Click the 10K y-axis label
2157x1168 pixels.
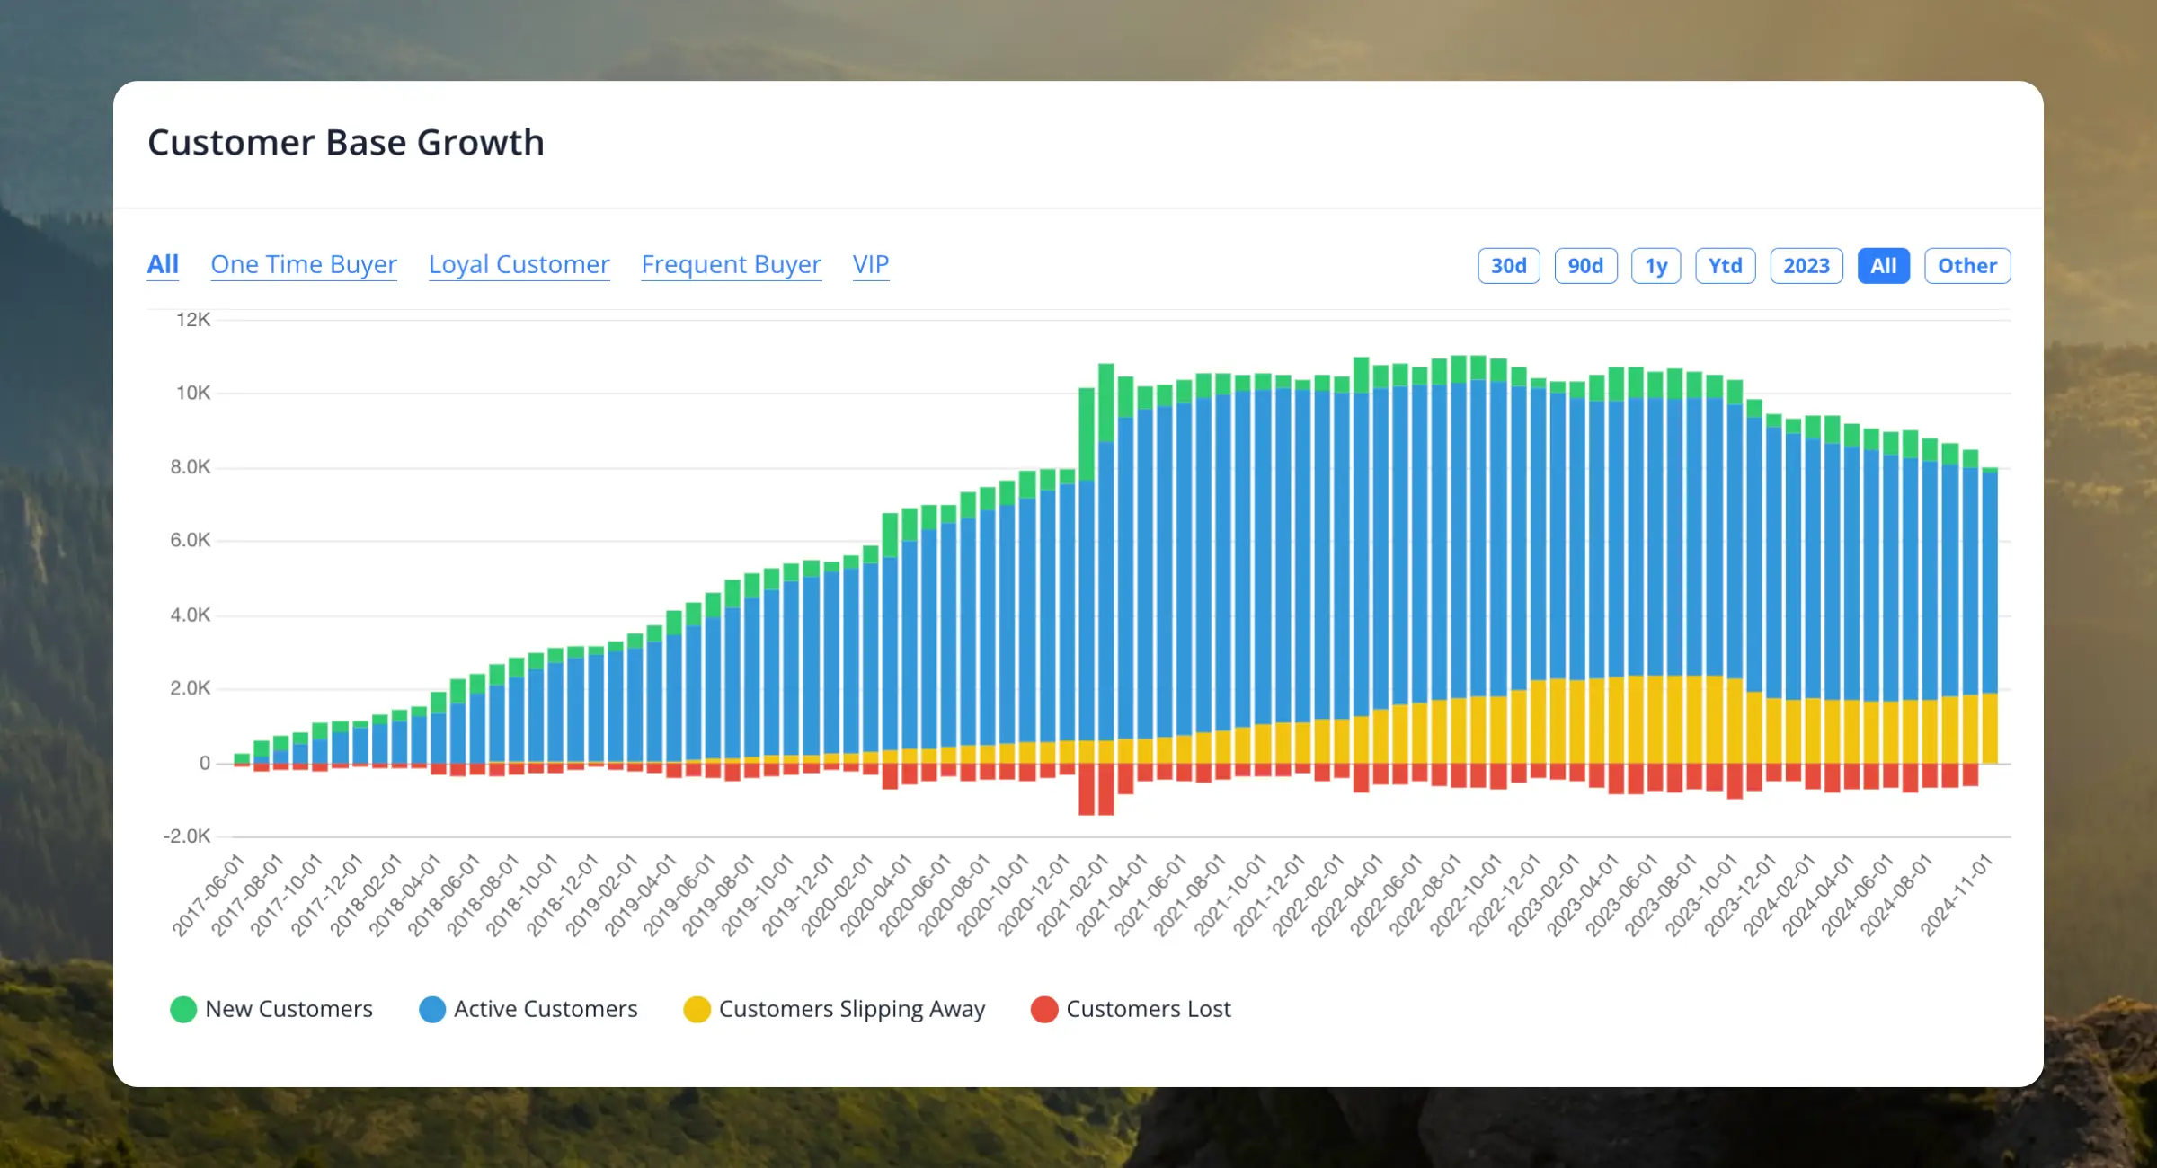(x=193, y=393)
